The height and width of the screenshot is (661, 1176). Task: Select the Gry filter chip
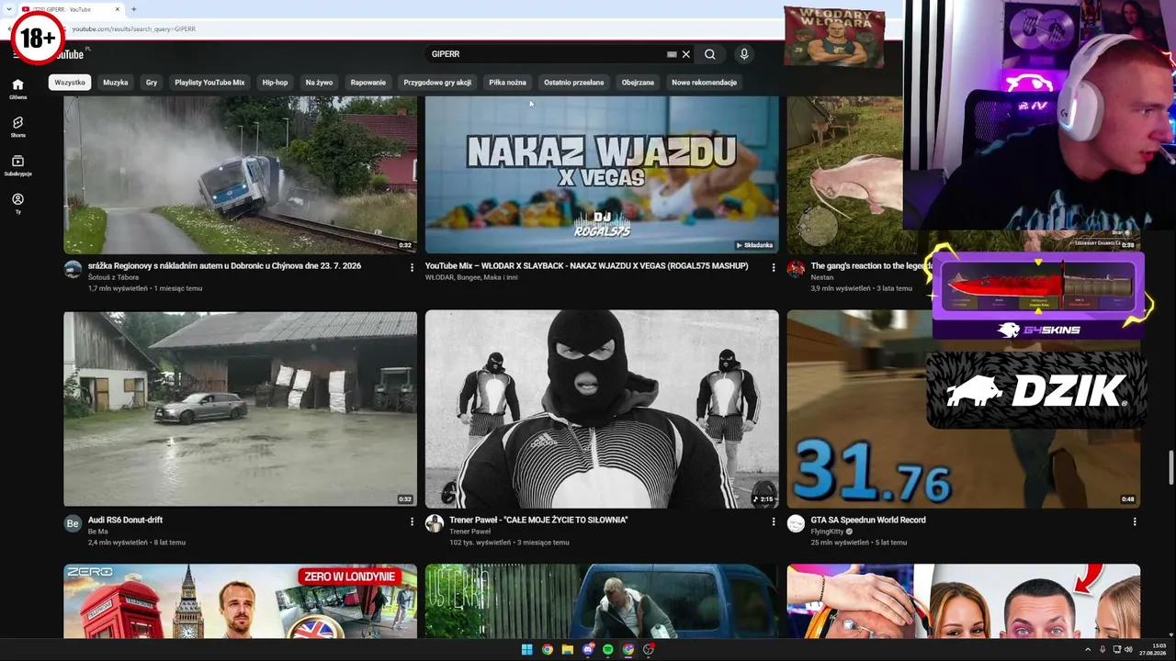click(152, 83)
